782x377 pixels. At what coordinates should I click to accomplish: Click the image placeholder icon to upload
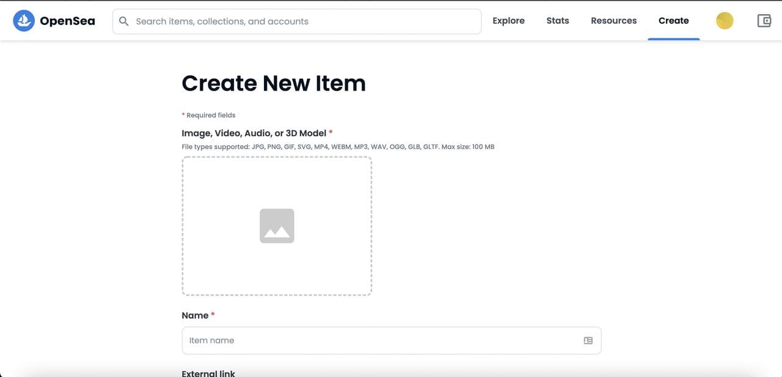coord(277,226)
